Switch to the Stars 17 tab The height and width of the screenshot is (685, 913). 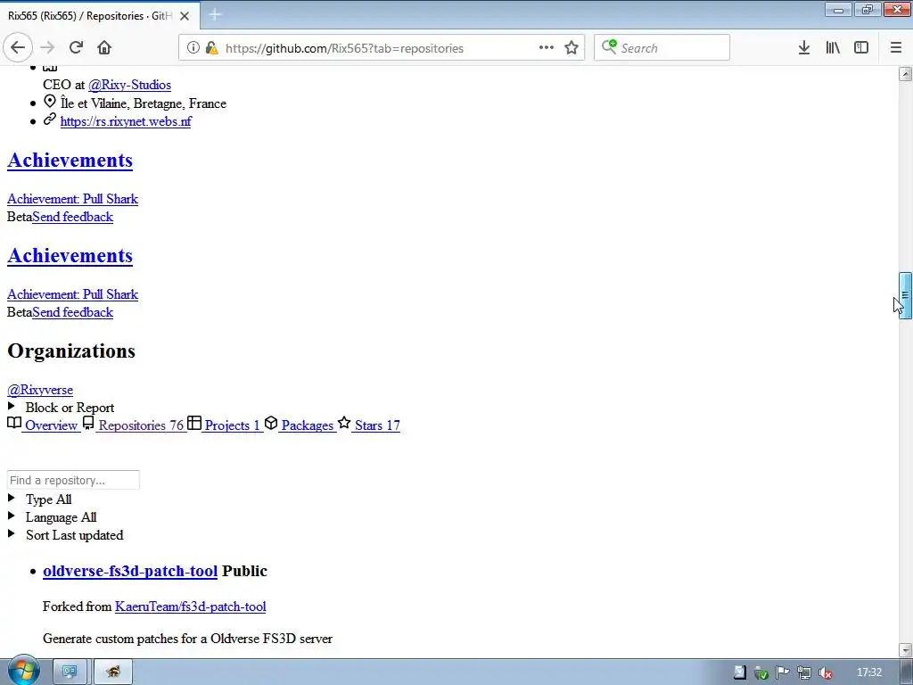click(x=369, y=425)
